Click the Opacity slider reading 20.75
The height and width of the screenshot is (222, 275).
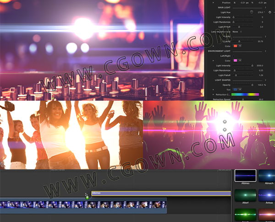coord(239,41)
